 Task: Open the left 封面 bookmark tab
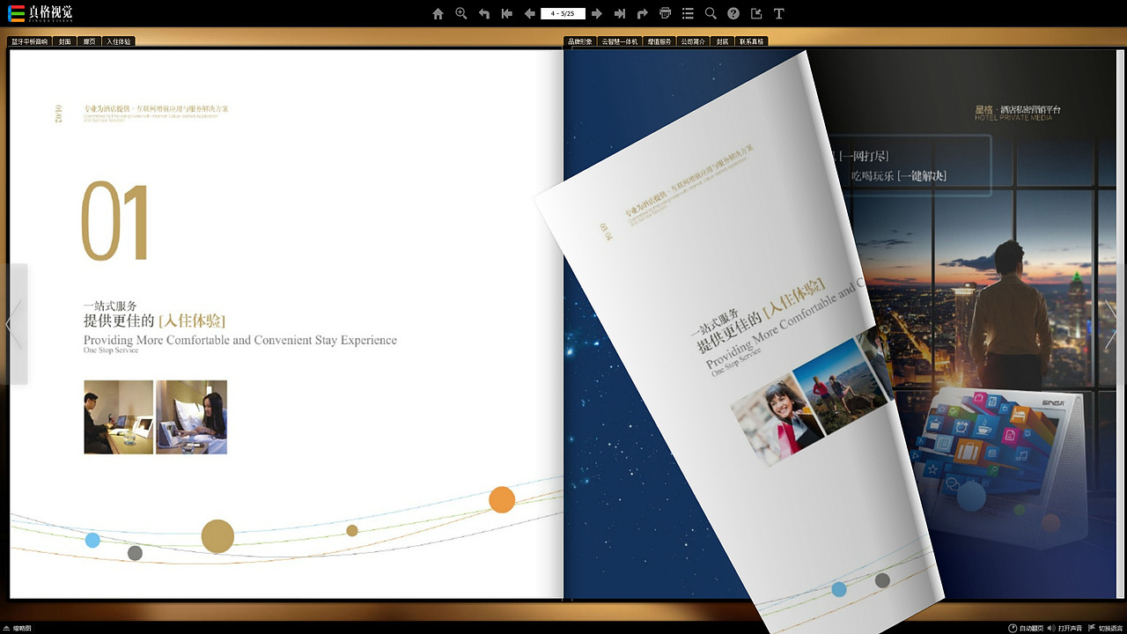(64, 41)
